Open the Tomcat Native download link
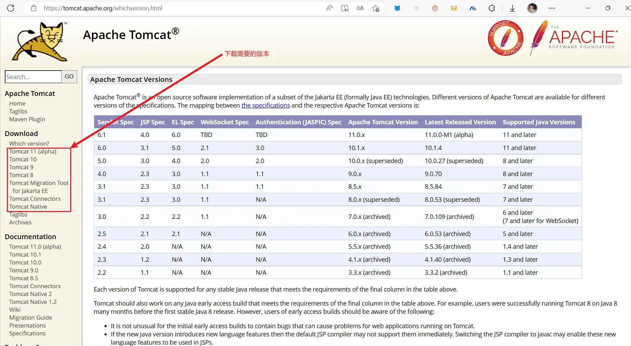Screen dimensions: 631x346 tap(28, 207)
